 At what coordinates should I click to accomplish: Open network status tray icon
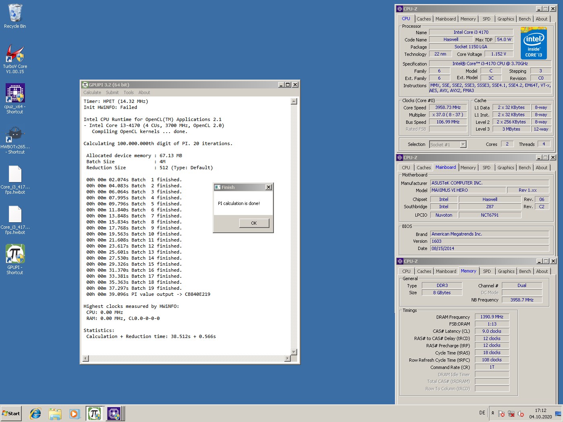pos(511,414)
